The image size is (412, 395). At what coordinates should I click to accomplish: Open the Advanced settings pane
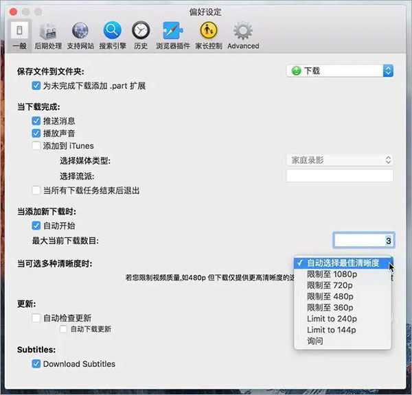coord(243,35)
